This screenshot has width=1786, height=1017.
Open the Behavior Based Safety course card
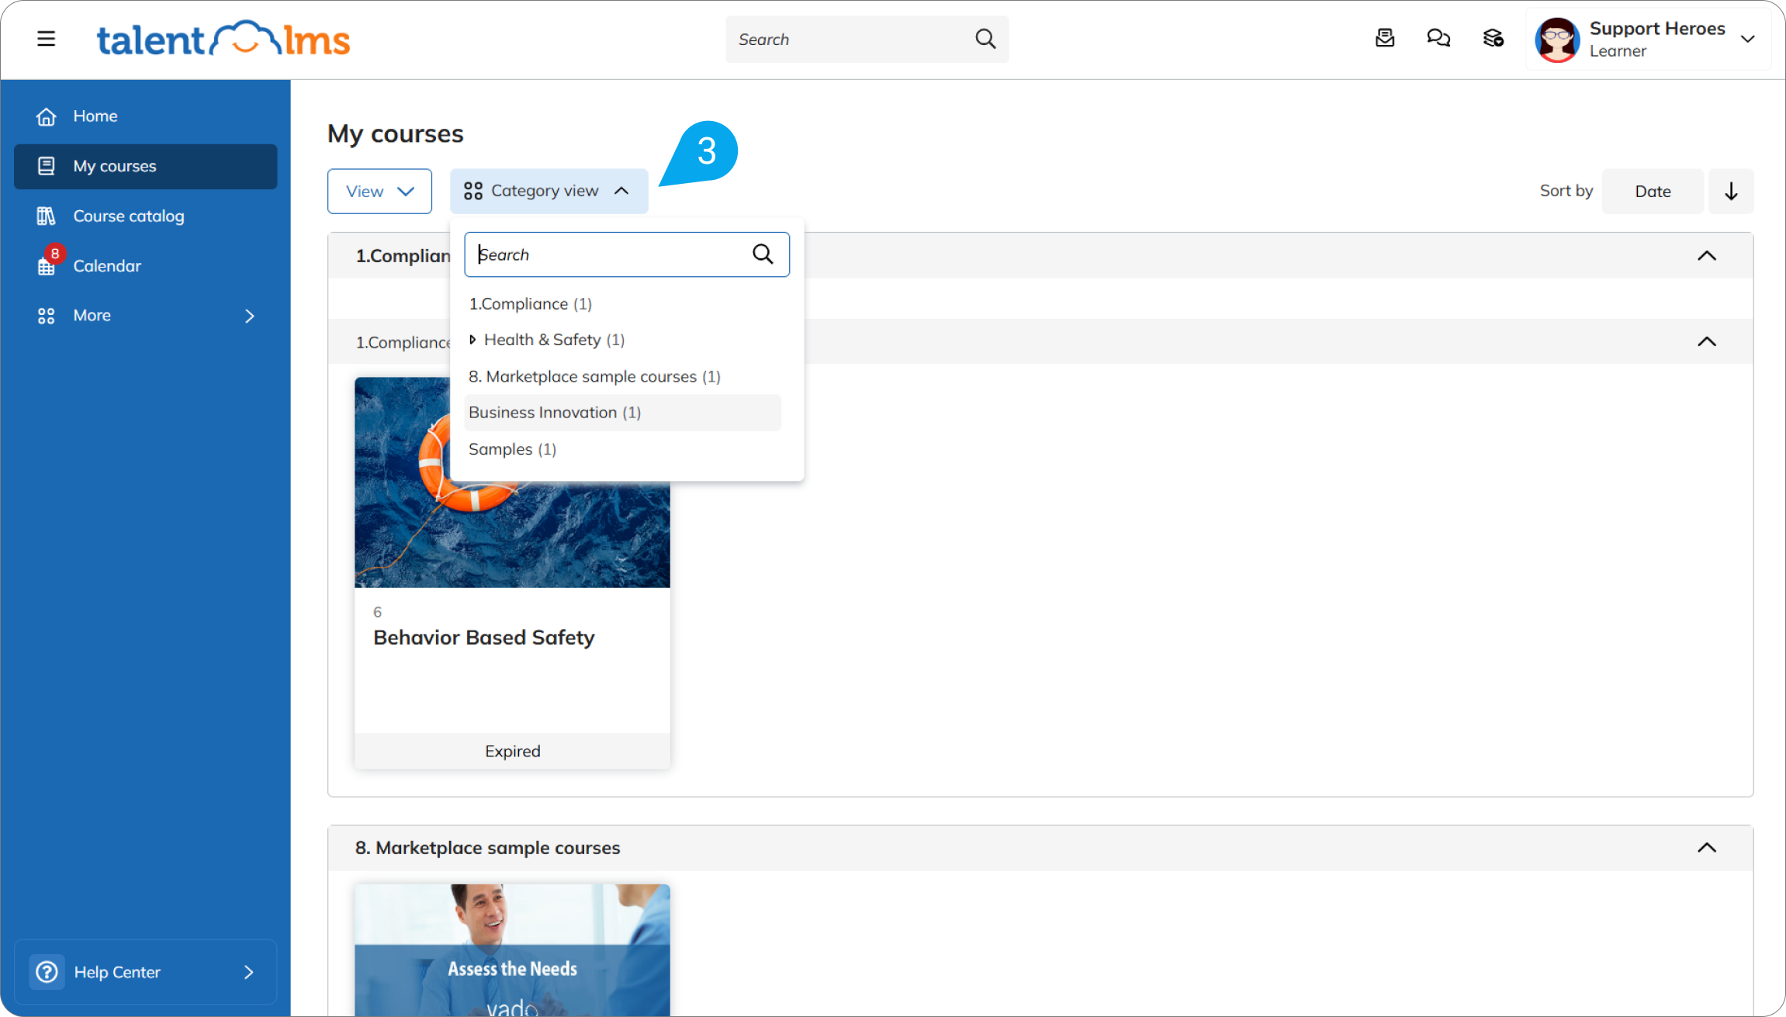click(x=512, y=573)
